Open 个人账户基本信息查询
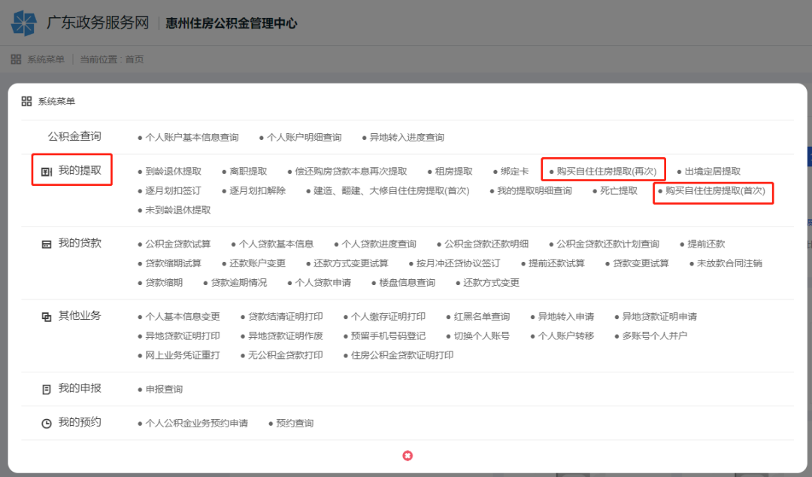 pos(192,138)
